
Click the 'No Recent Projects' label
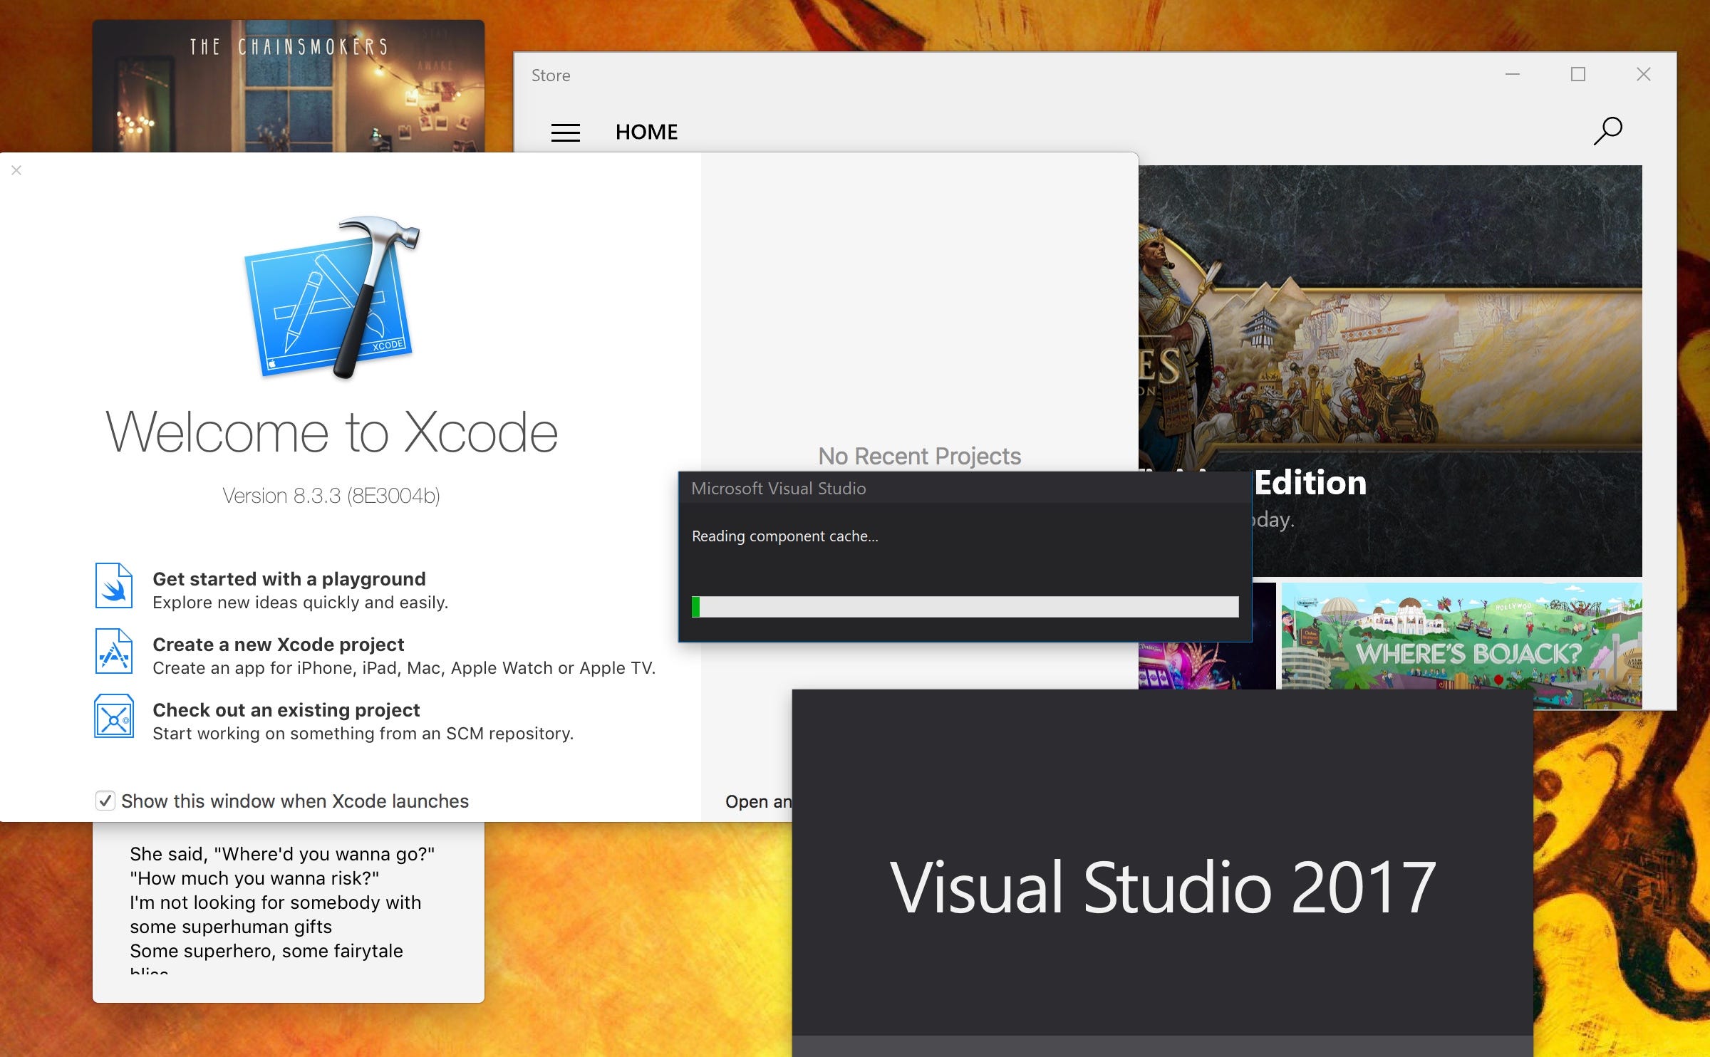click(919, 456)
